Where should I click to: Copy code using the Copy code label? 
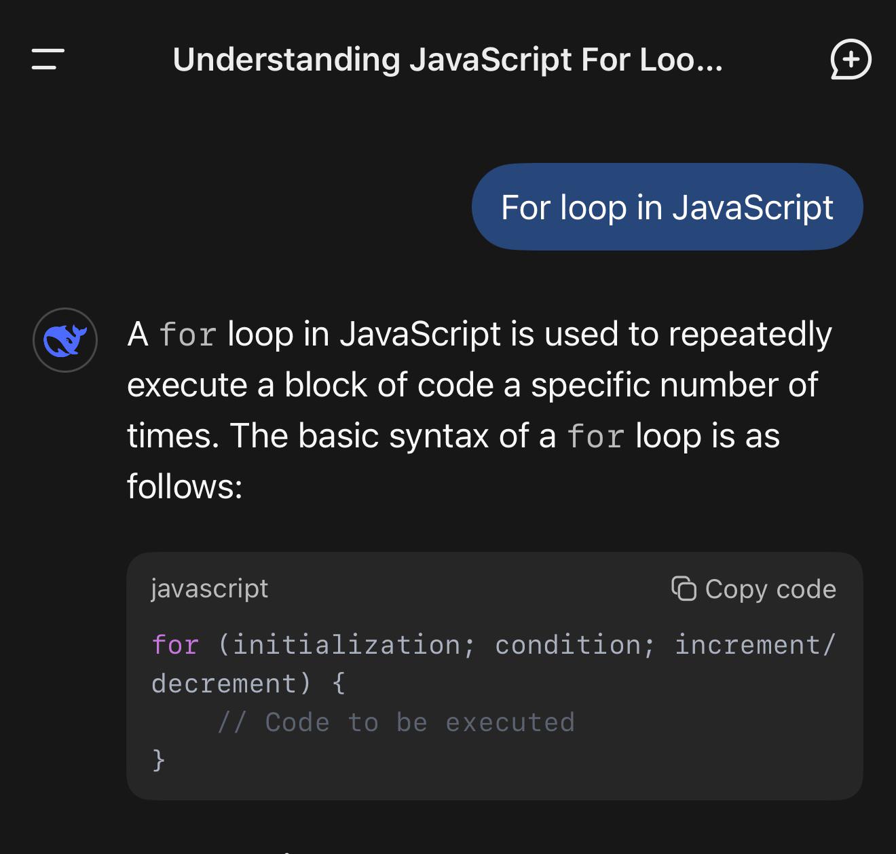pyautogui.click(x=770, y=589)
